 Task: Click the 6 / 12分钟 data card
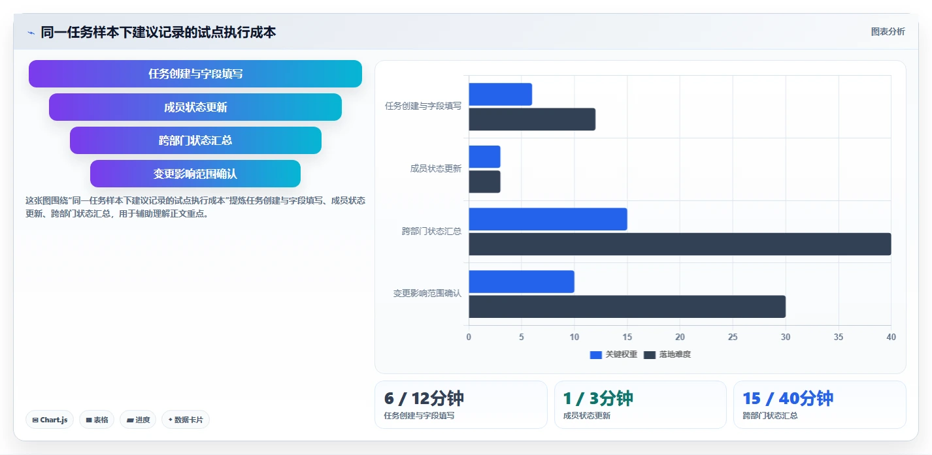pos(461,405)
